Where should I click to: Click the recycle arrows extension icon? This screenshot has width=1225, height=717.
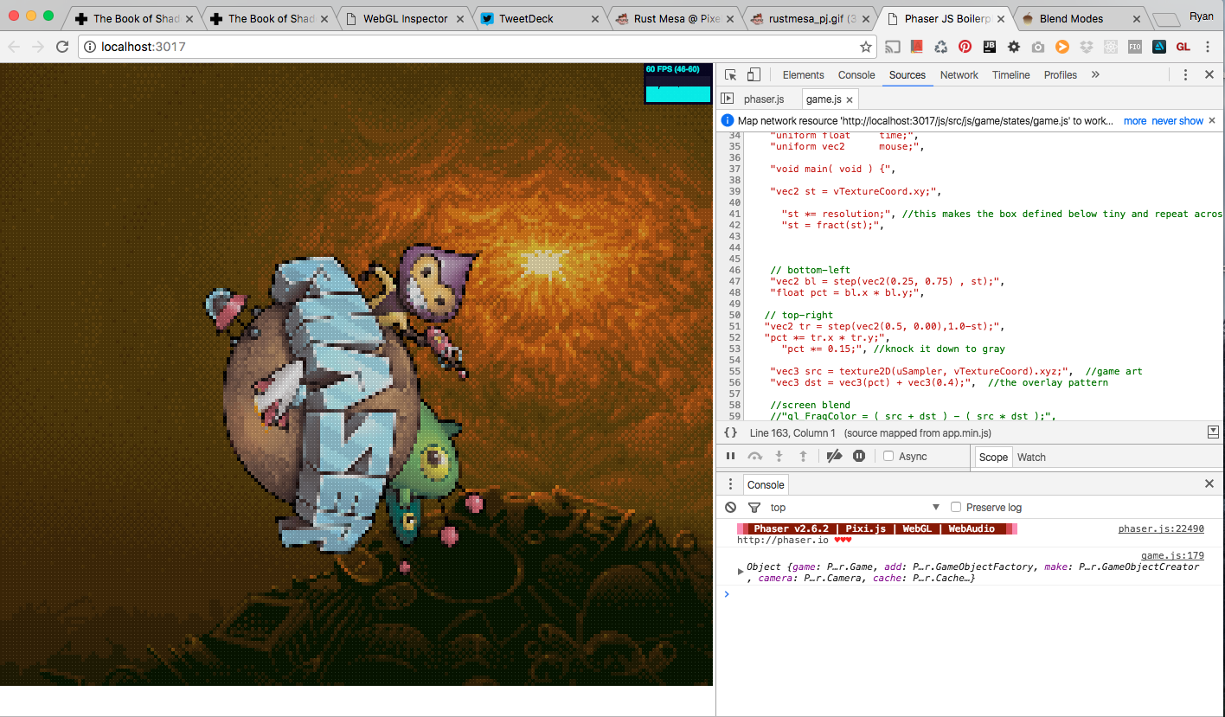[940, 47]
